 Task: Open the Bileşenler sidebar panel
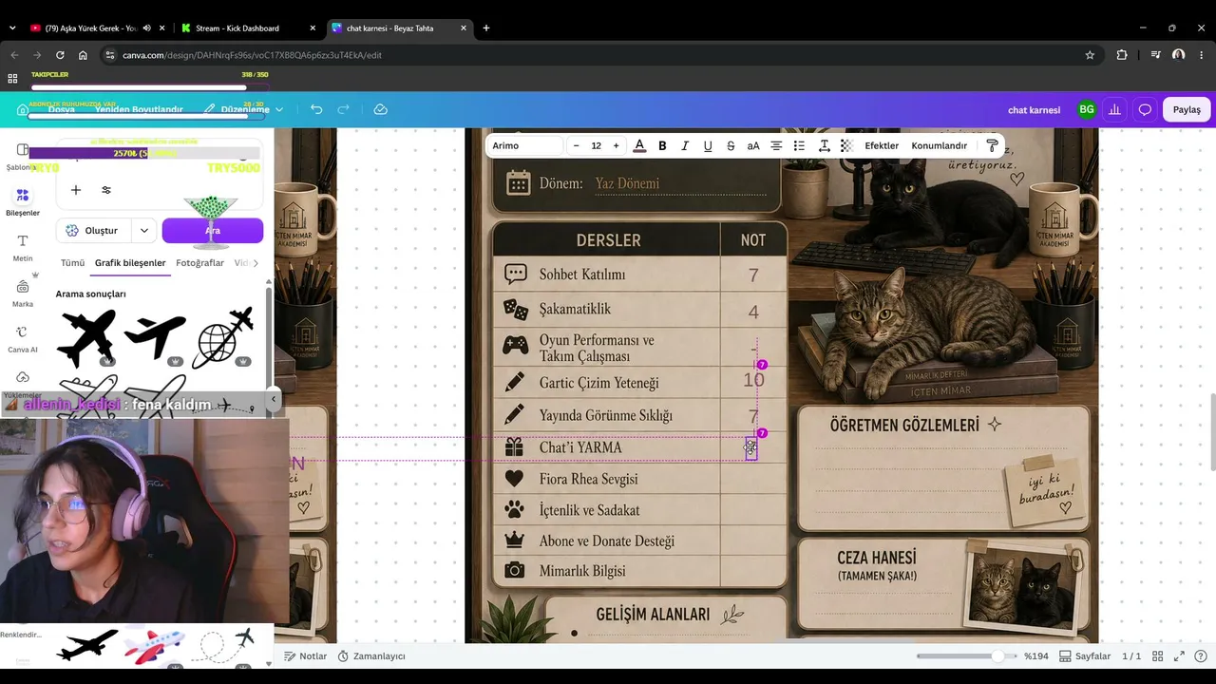[x=23, y=202]
